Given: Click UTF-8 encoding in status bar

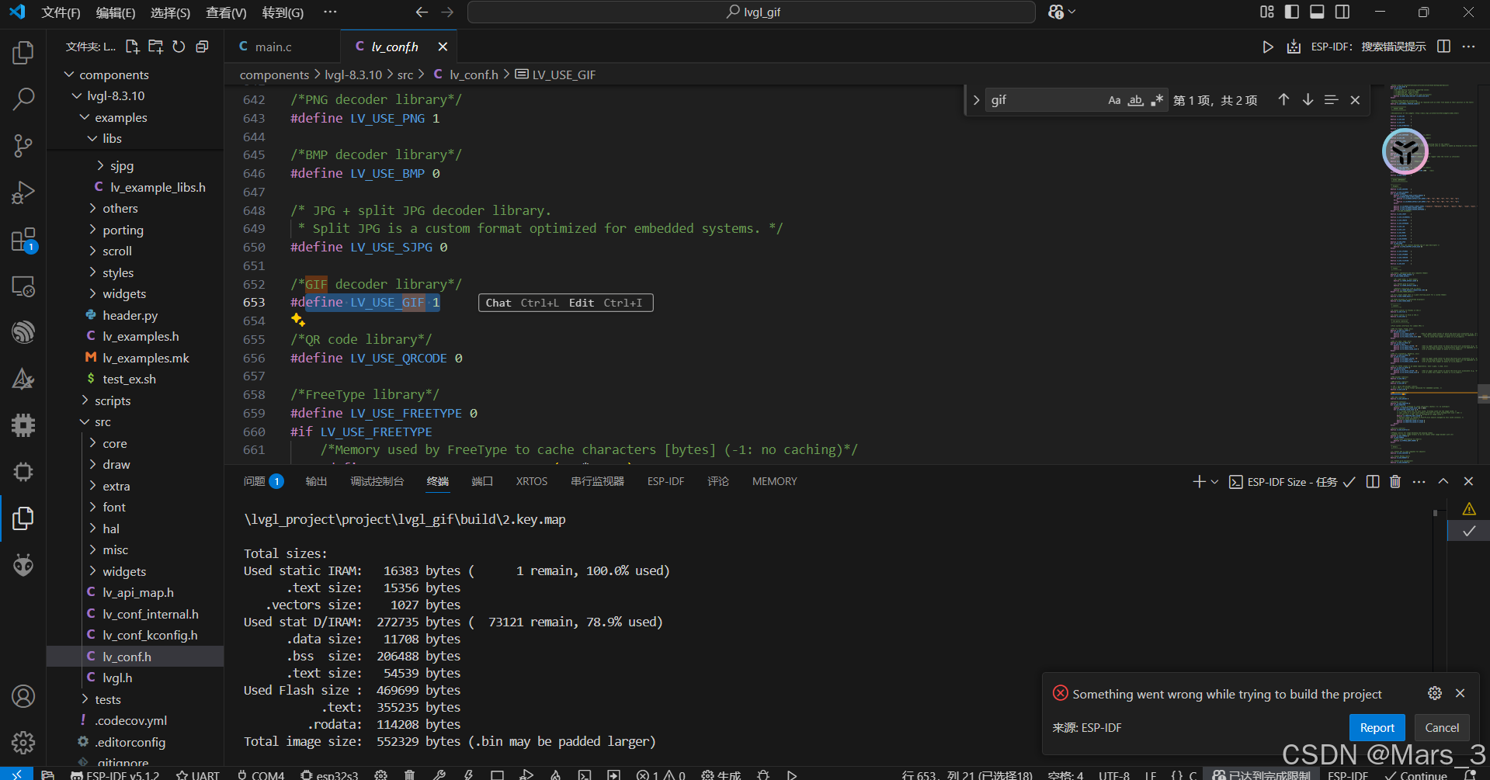Looking at the screenshot, I should pos(1114,775).
